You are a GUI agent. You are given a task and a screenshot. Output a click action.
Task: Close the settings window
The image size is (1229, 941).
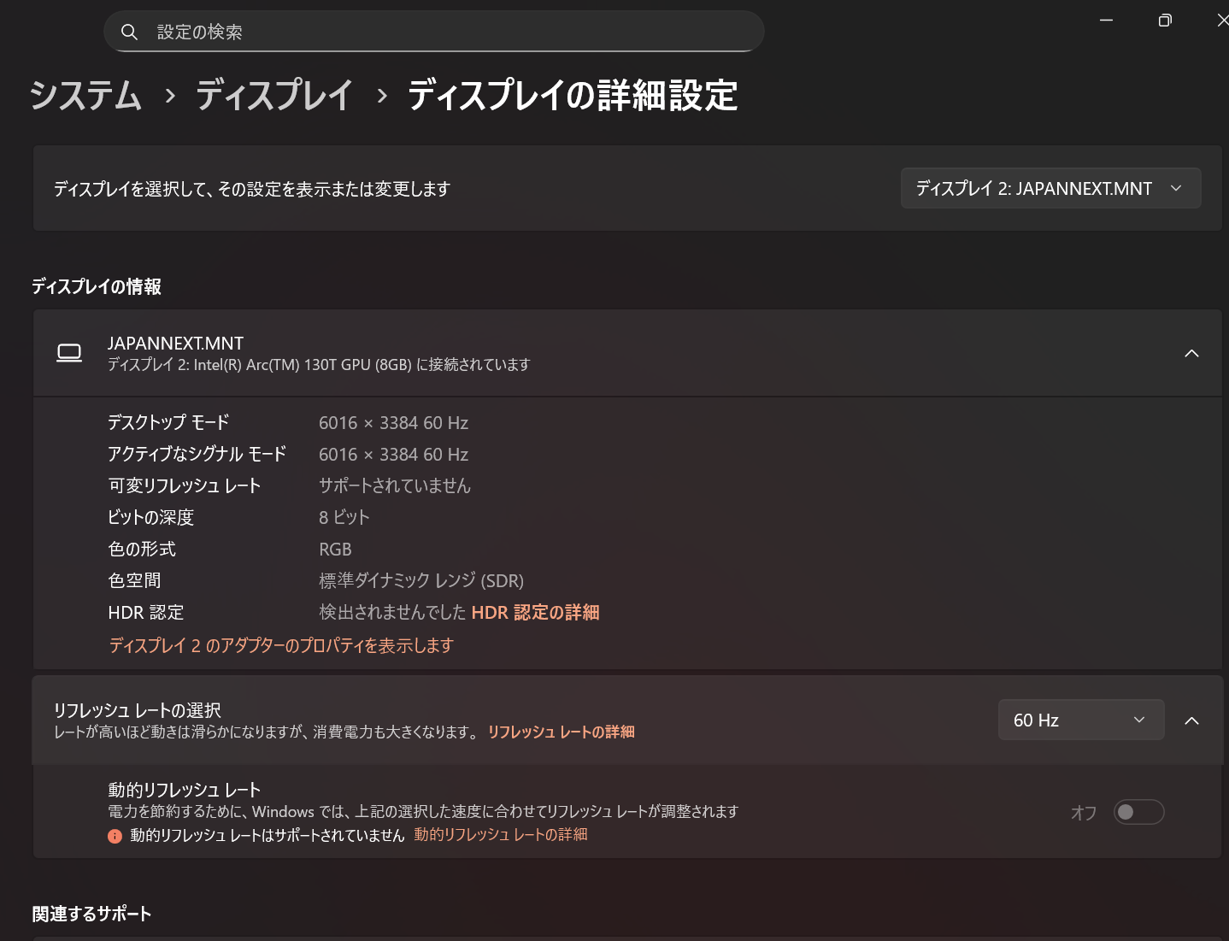pyautogui.click(x=1222, y=20)
